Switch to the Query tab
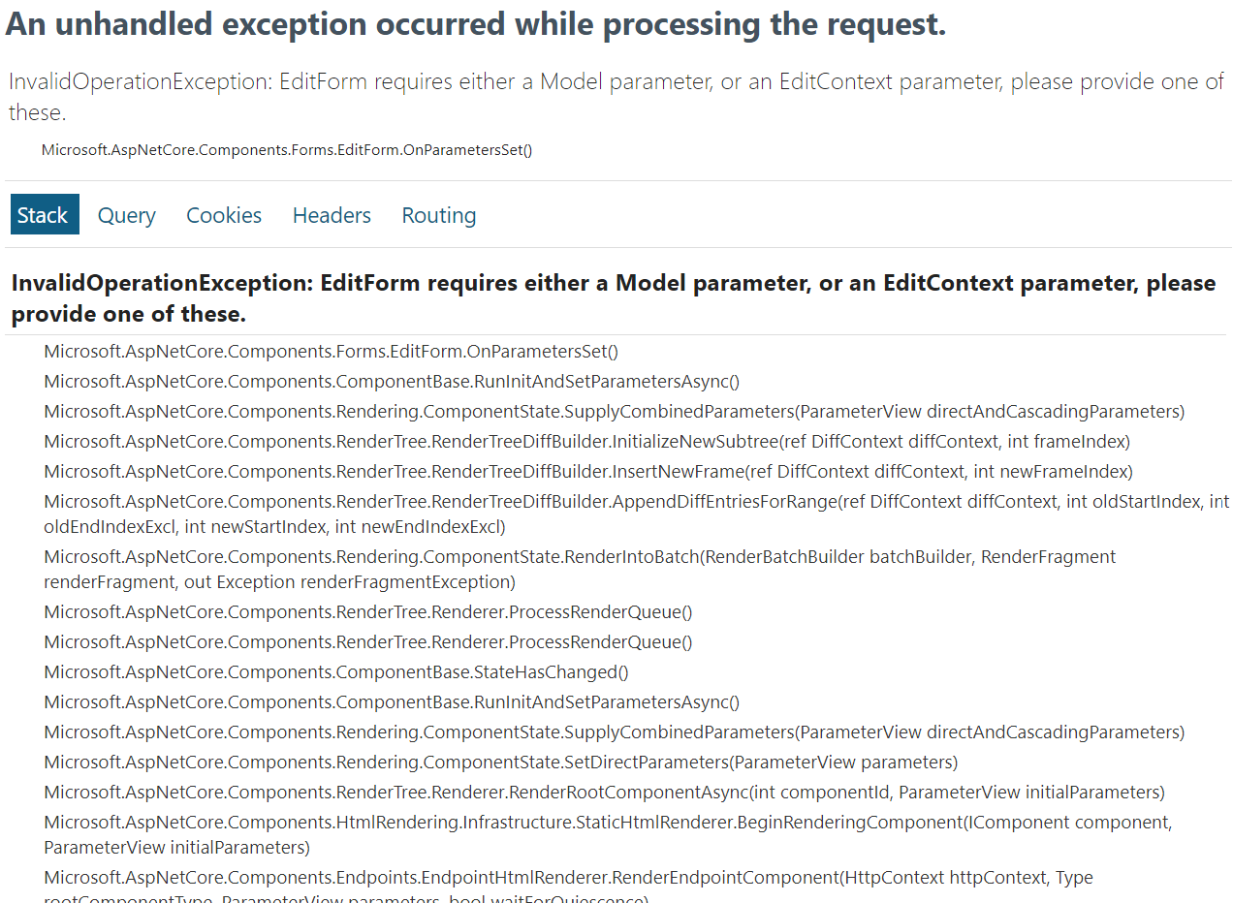The width and height of the screenshot is (1233, 903). point(126,215)
